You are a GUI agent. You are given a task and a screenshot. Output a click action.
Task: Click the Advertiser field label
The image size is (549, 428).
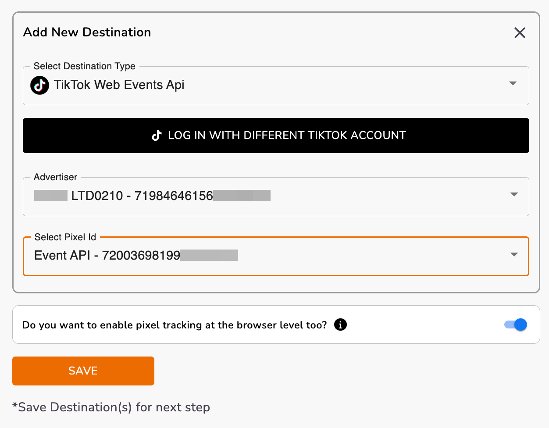coord(55,177)
